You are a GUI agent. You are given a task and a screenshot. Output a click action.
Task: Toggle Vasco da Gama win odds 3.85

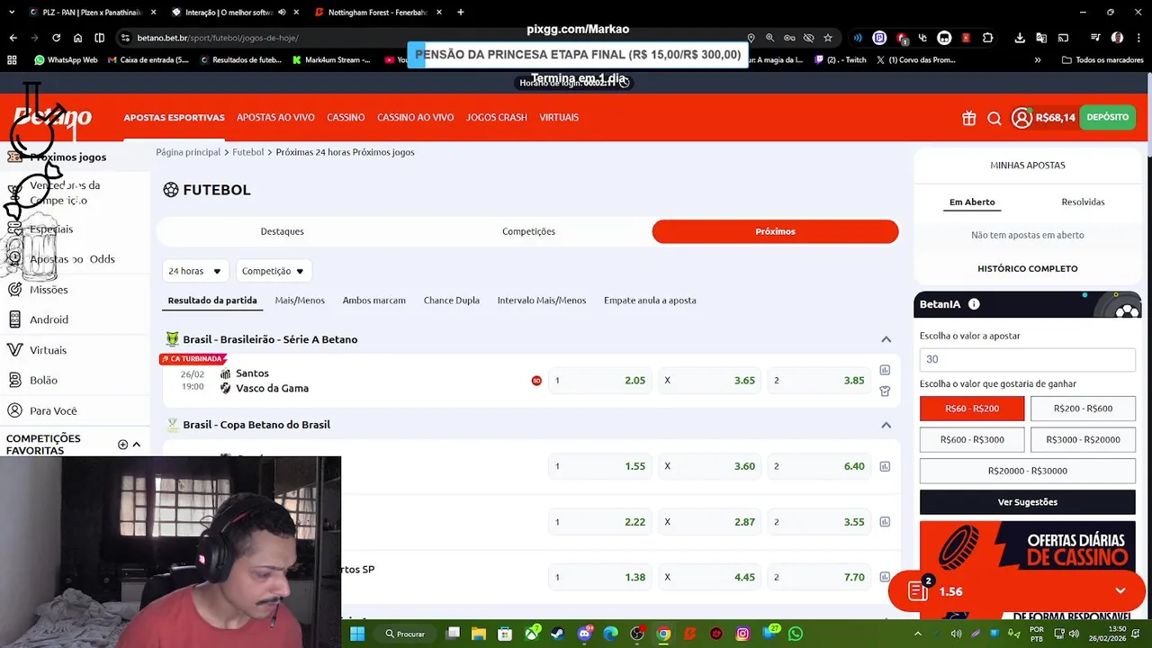819,381
